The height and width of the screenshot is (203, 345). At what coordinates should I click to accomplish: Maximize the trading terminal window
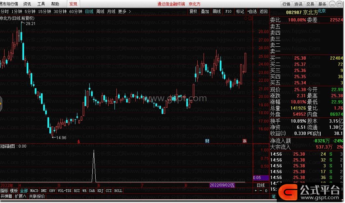pyautogui.click(x=339, y=4)
